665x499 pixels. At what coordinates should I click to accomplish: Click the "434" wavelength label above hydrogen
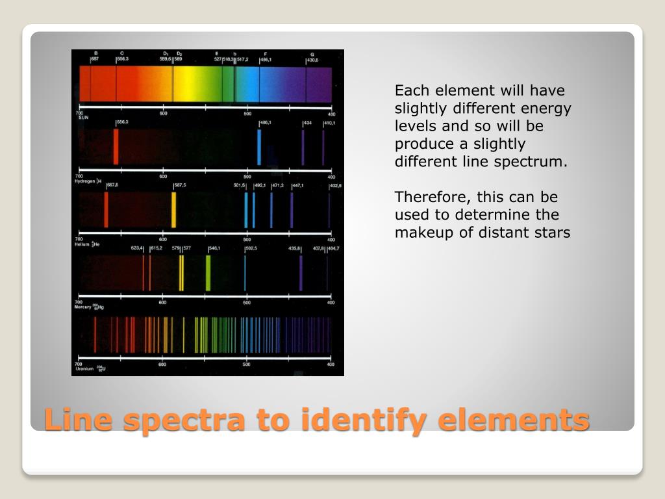tap(307, 123)
